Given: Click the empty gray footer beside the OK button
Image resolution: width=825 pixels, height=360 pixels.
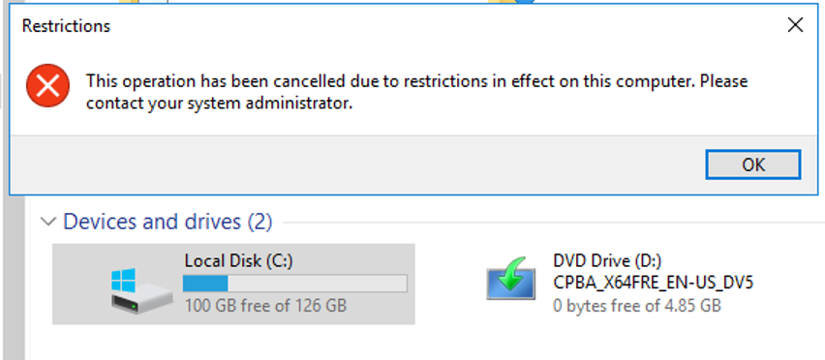Looking at the screenshot, I should [x=357, y=165].
